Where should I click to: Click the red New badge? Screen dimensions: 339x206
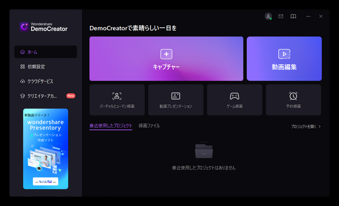[x=70, y=96]
